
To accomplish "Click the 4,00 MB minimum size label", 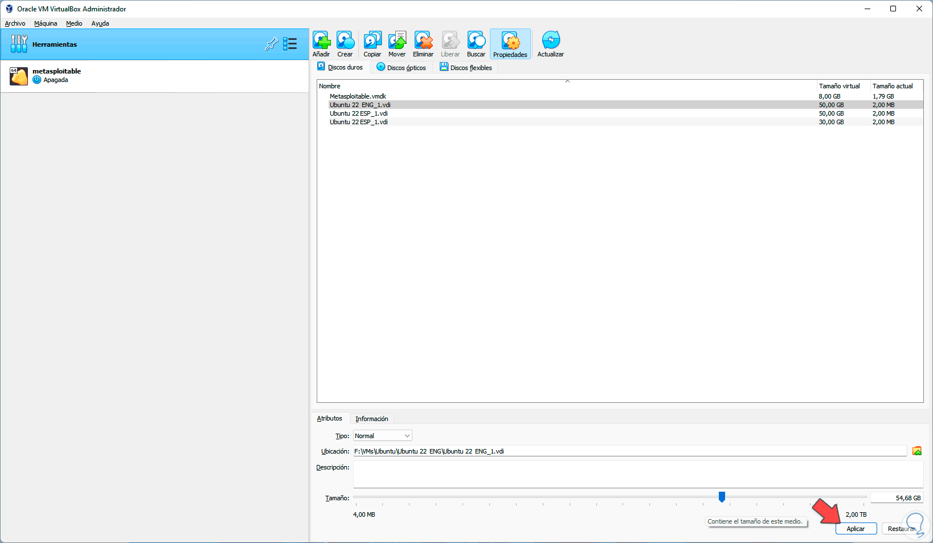I will click(364, 515).
